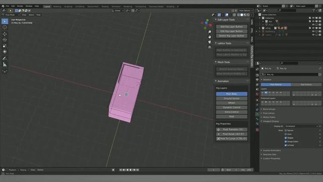Click Pivot To Cursor button

click(232, 139)
